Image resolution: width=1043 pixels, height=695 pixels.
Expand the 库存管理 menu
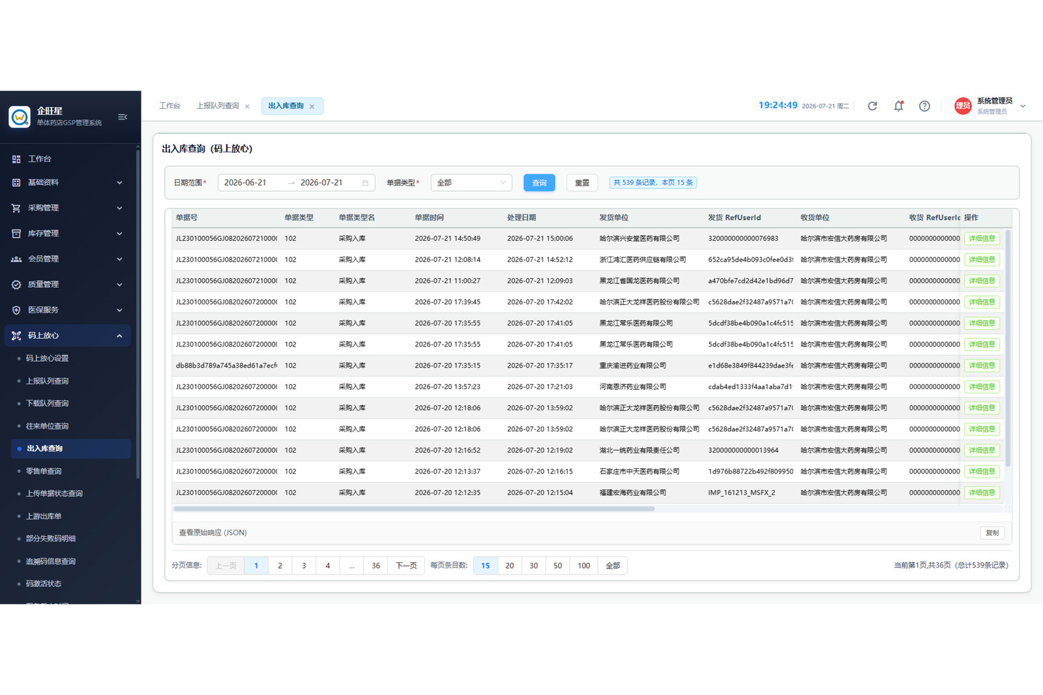[x=119, y=233]
